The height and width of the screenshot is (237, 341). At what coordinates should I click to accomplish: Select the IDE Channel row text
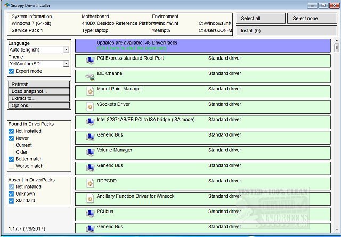coord(110,73)
